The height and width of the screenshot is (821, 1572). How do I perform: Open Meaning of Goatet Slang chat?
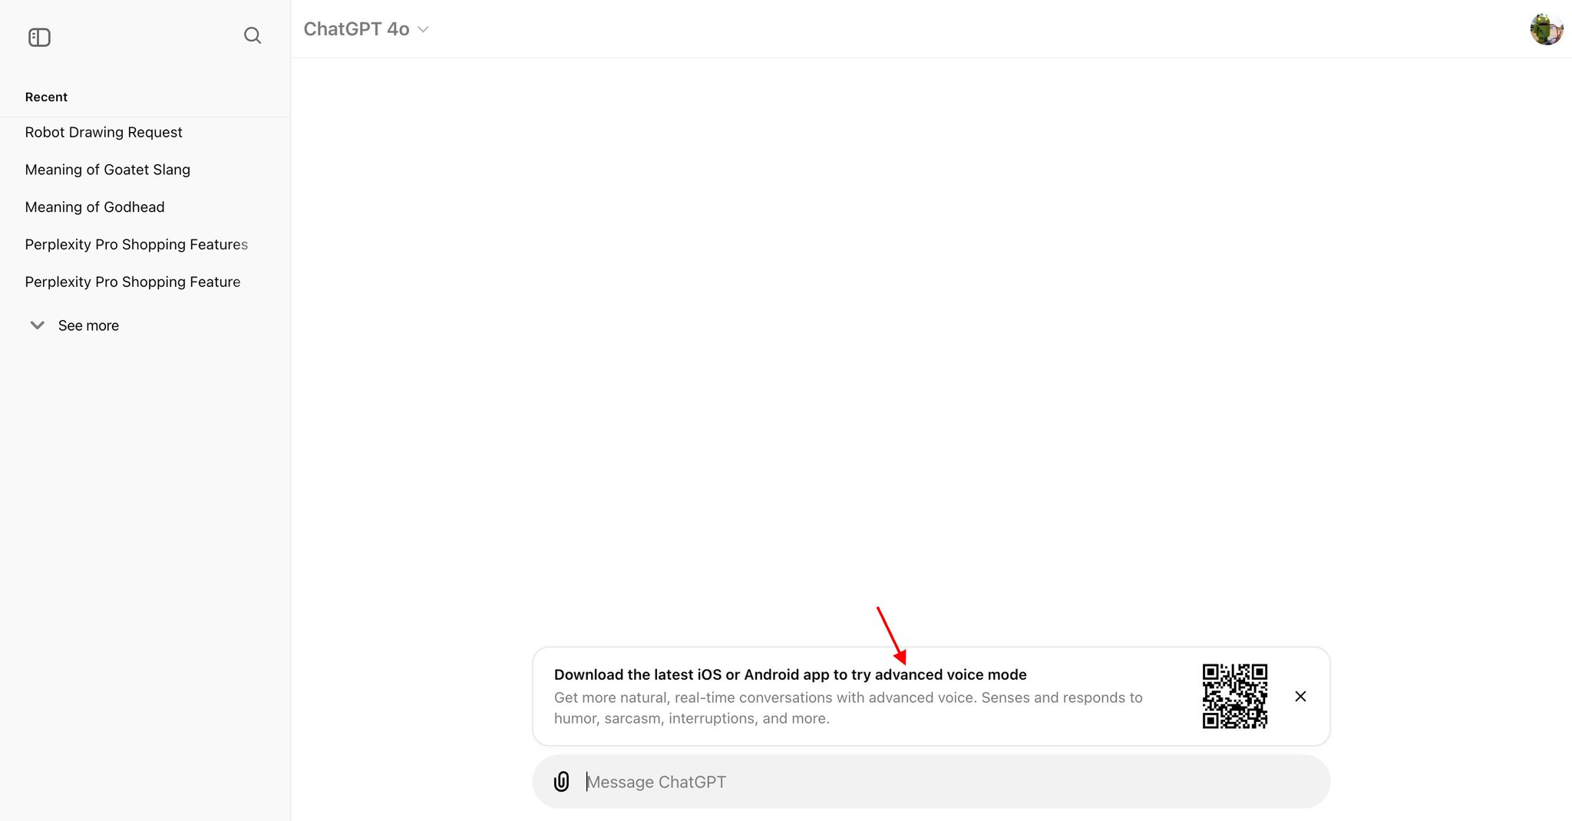point(107,170)
